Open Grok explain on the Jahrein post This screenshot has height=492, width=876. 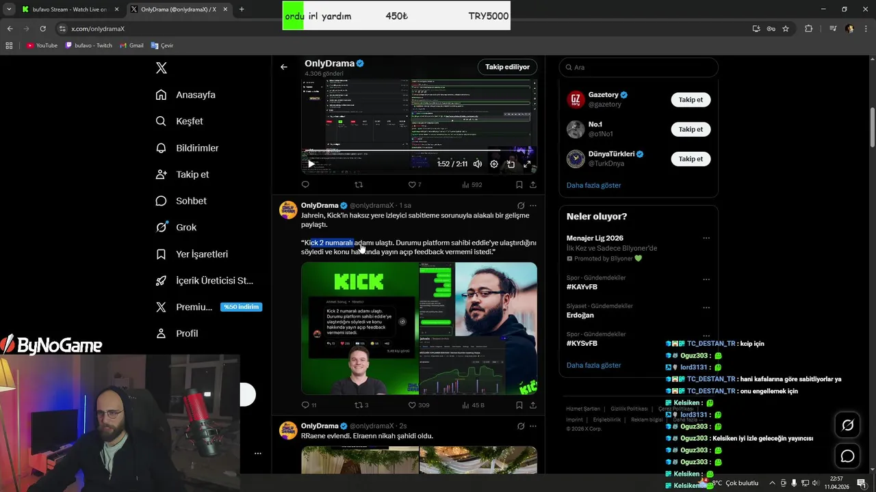click(x=521, y=206)
